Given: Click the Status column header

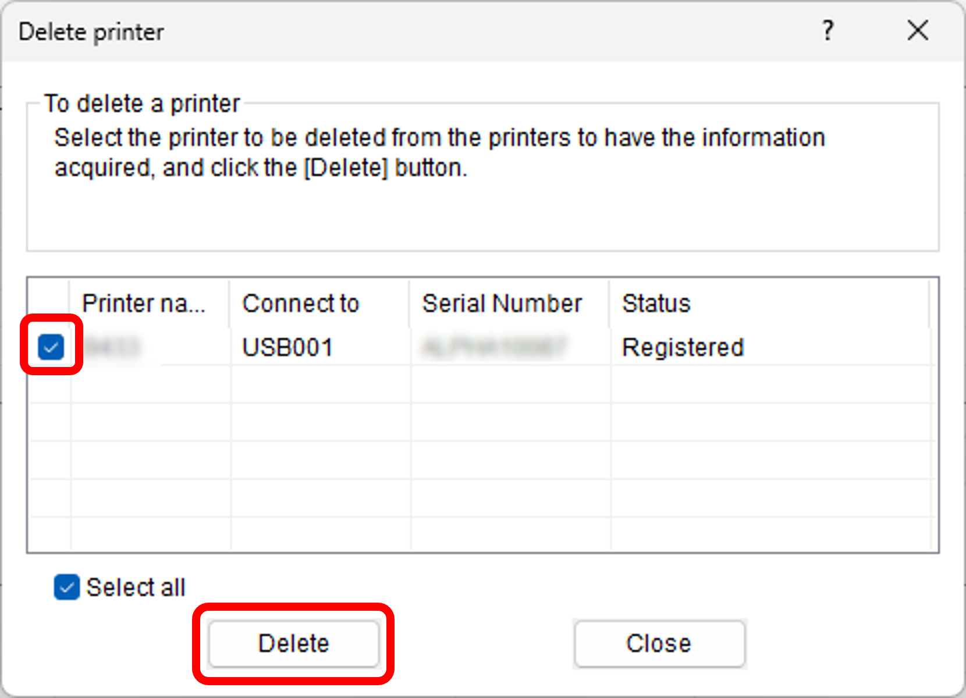Looking at the screenshot, I should pyautogui.click(x=656, y=304).
